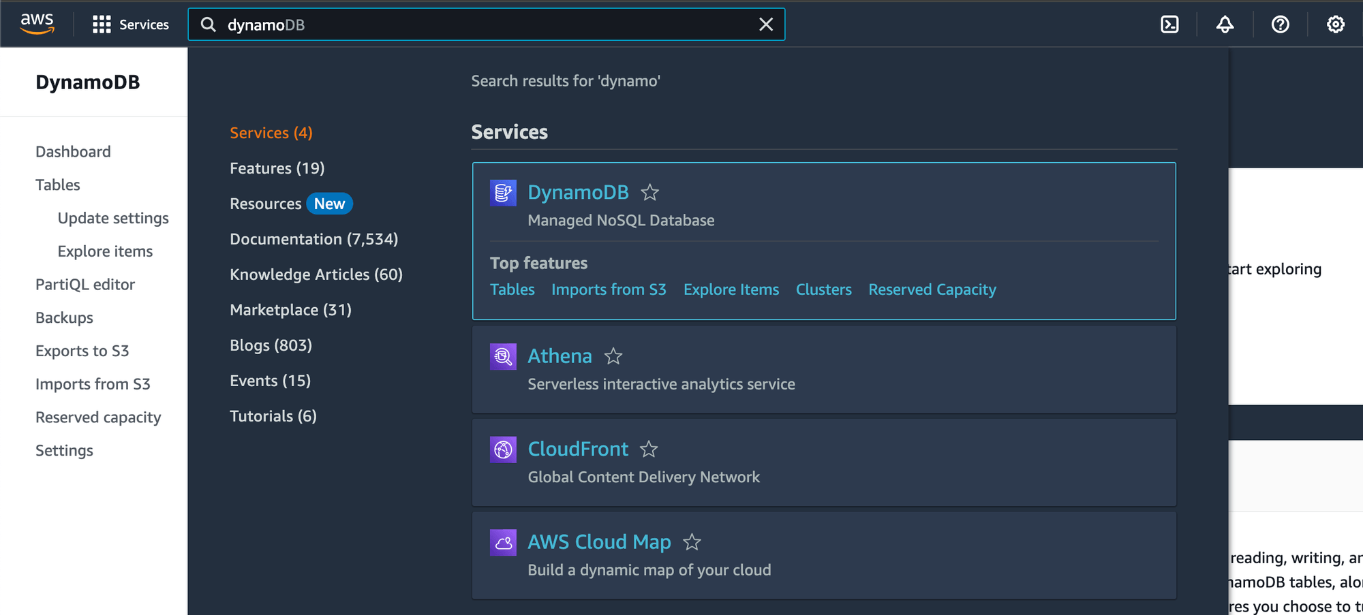Open Backups in the sidebar
The width and height of the screenshot is (1363, 615).
click(x=64, y=318)
